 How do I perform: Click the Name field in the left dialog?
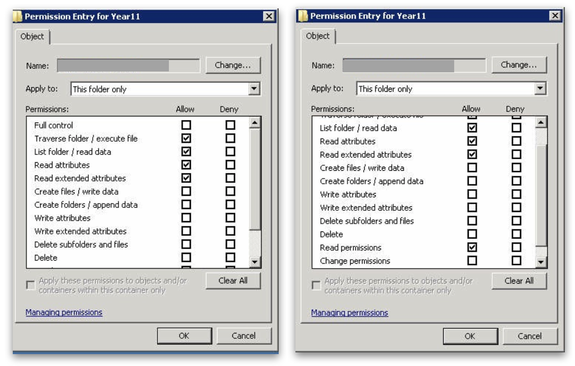(128, 66)
